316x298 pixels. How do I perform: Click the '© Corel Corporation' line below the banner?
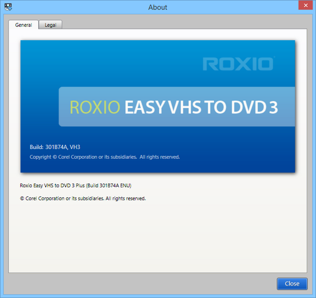pos(83,198)
